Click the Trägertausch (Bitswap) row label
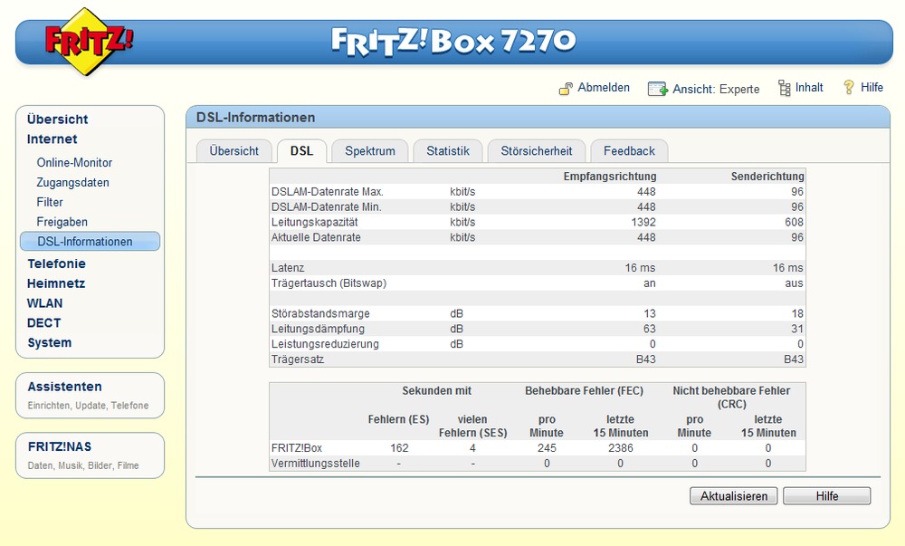Viewport: 905px width, 546px height. point(329,283)
